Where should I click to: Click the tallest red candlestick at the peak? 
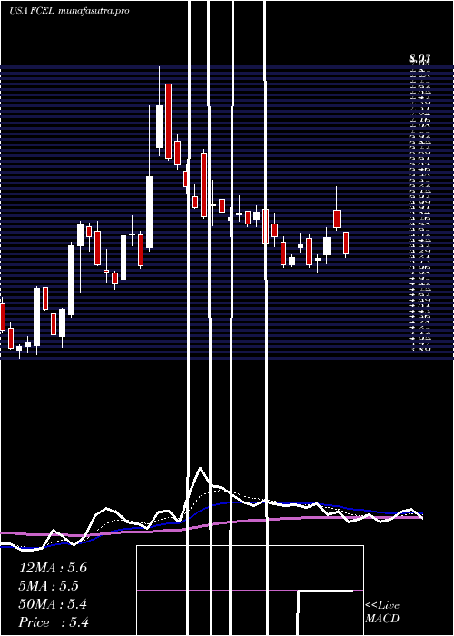pos(168,122)
